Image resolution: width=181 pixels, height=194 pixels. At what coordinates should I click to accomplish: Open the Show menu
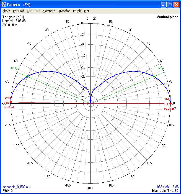pyautogui.click(x=6, y=11)
